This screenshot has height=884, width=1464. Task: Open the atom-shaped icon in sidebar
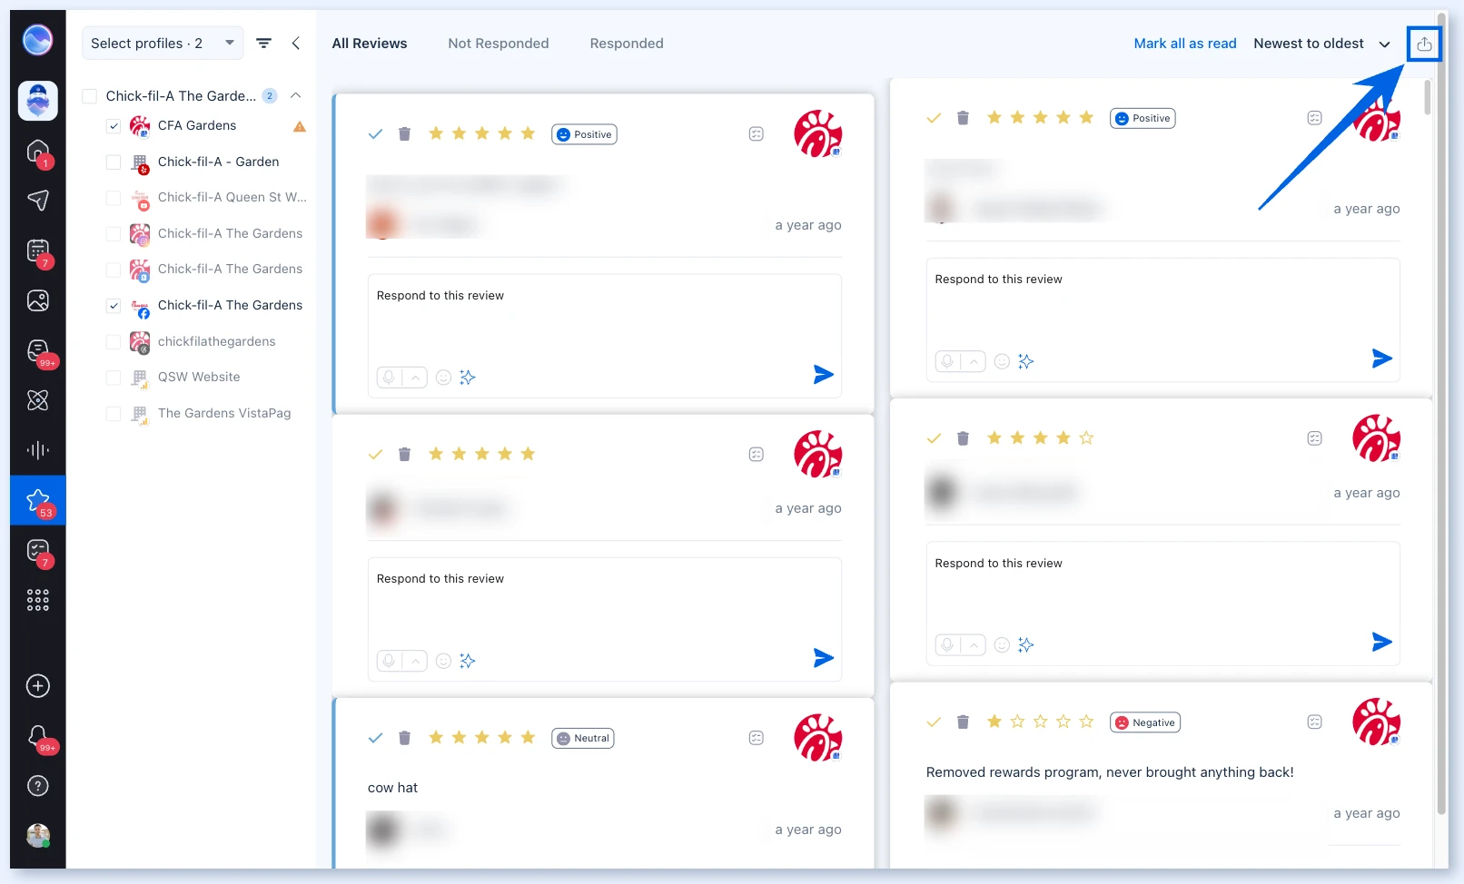tap(38, 400)
